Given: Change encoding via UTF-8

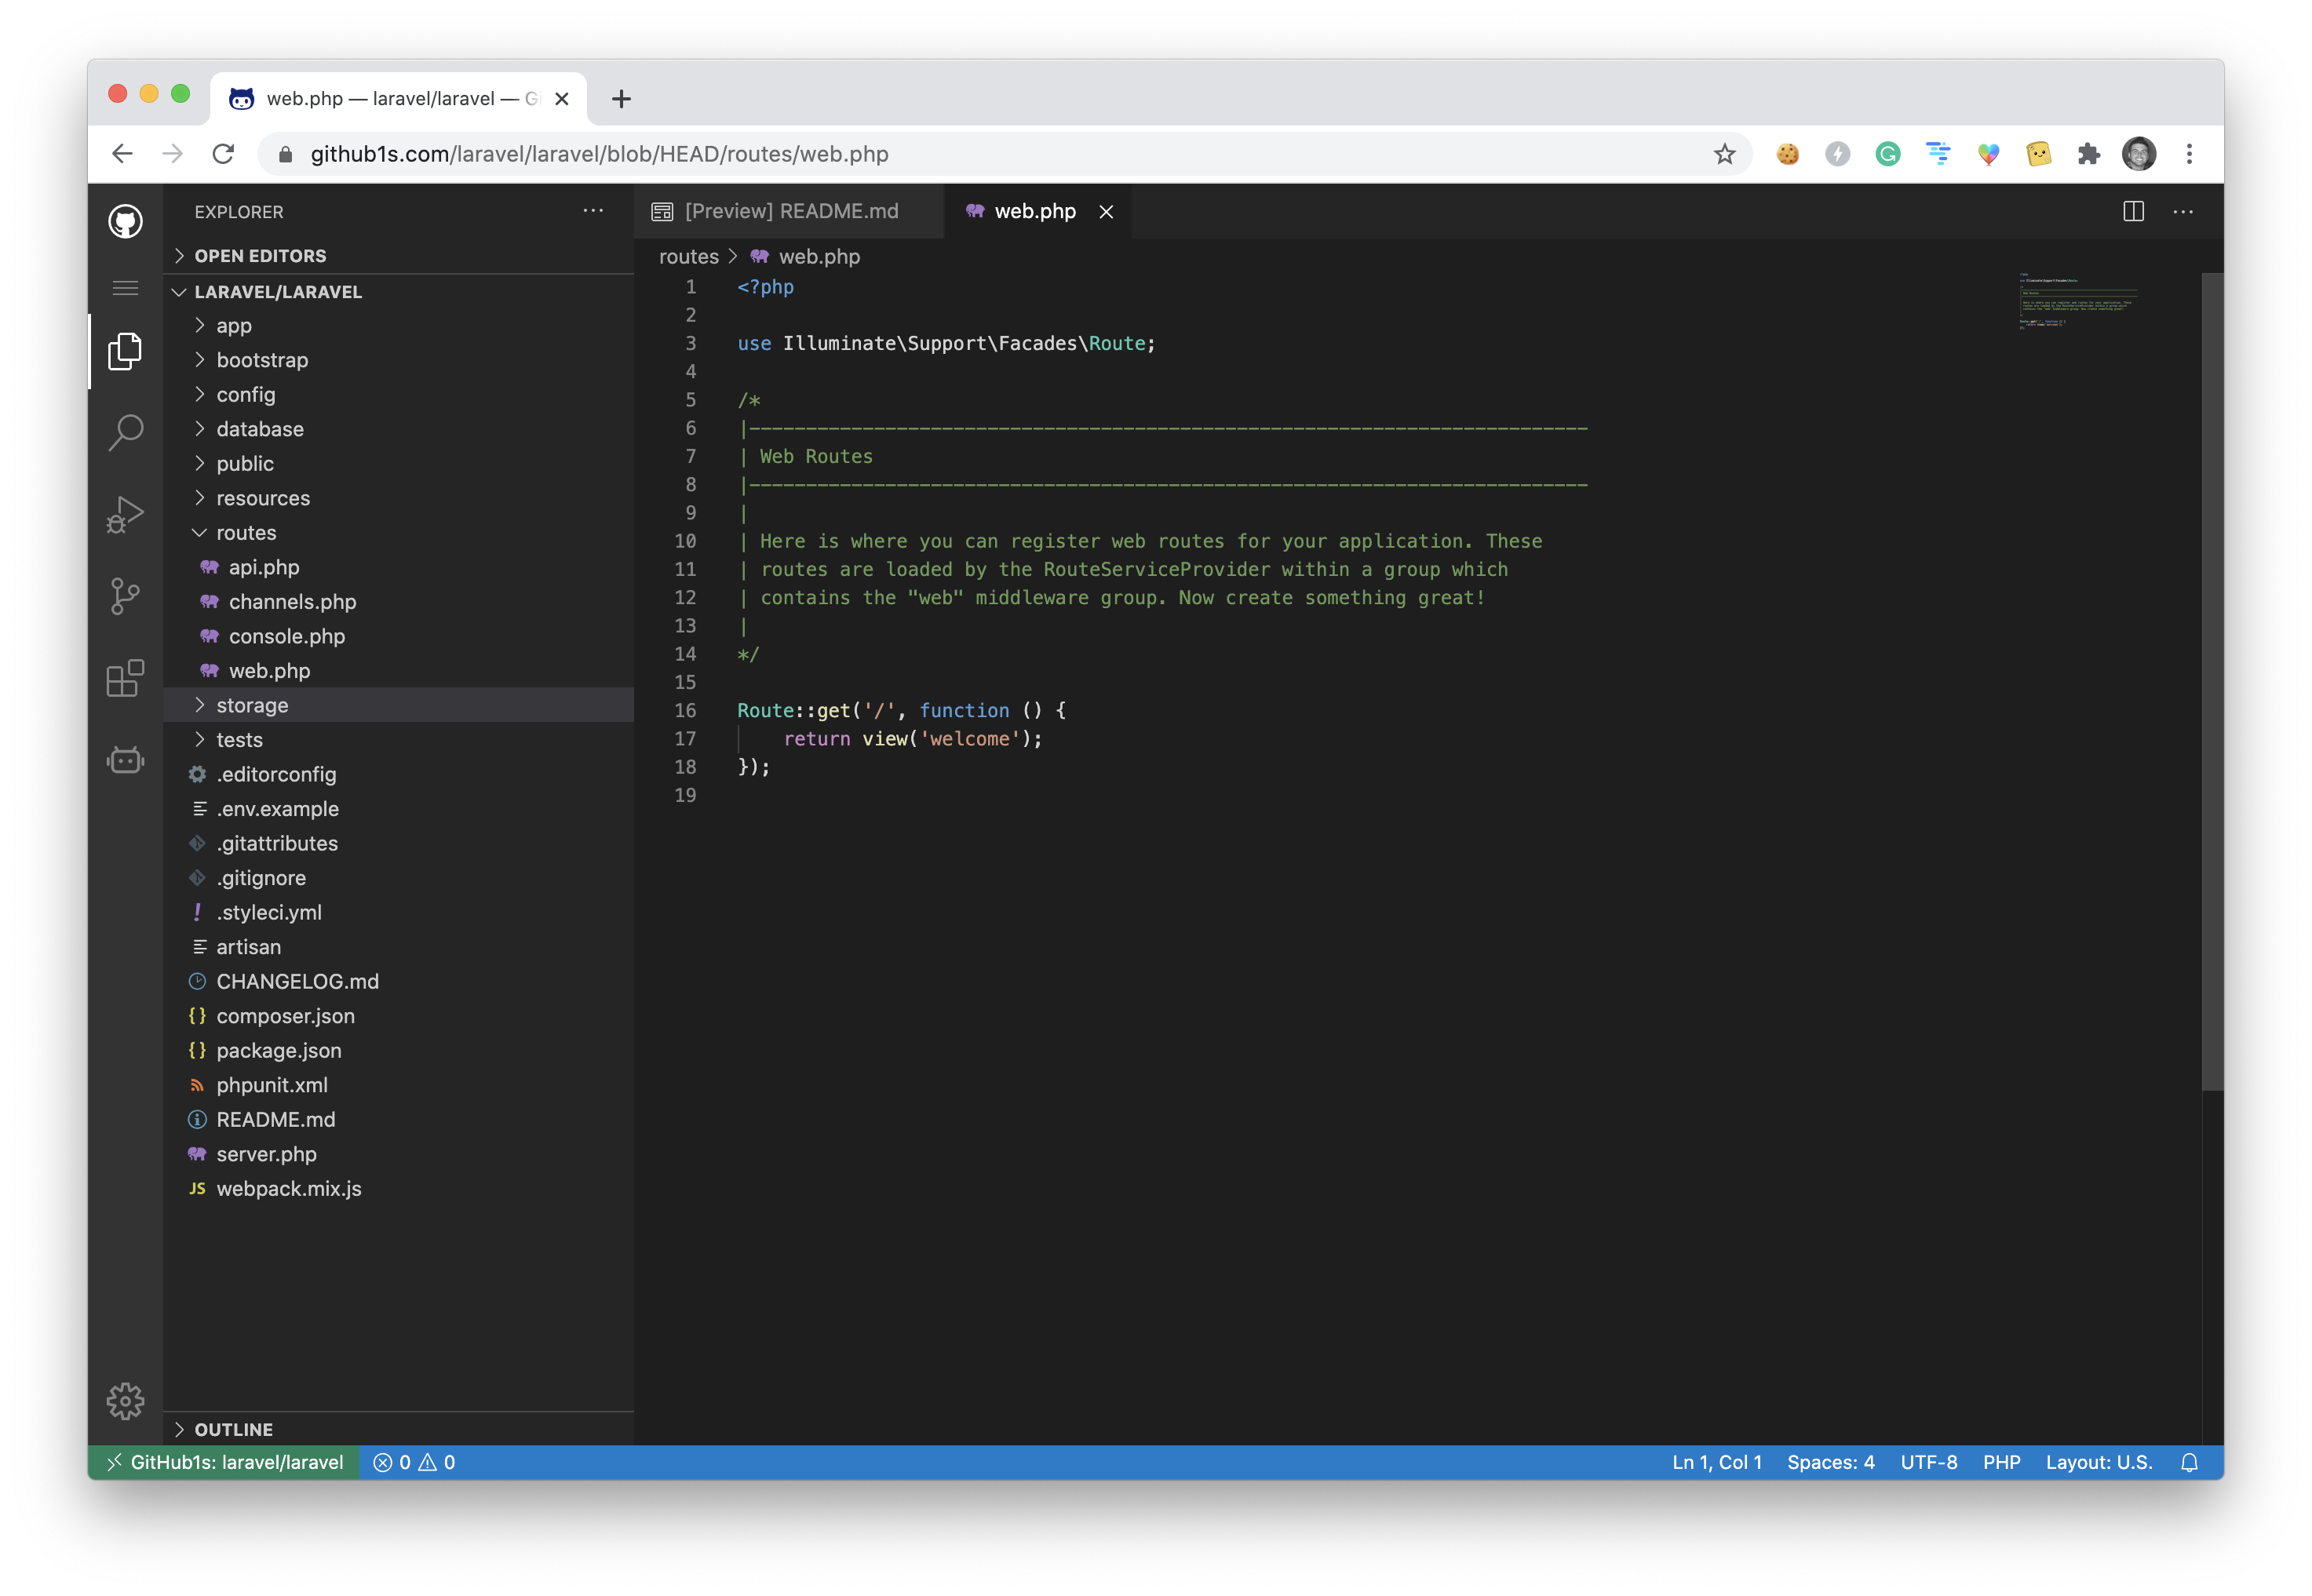Looking at the screenshot, I should click(1928, 1462).
